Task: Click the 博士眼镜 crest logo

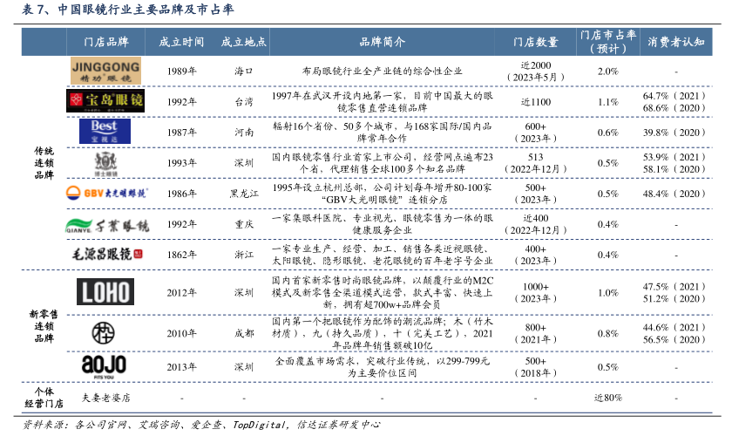Action: click(x=105, y=162)
